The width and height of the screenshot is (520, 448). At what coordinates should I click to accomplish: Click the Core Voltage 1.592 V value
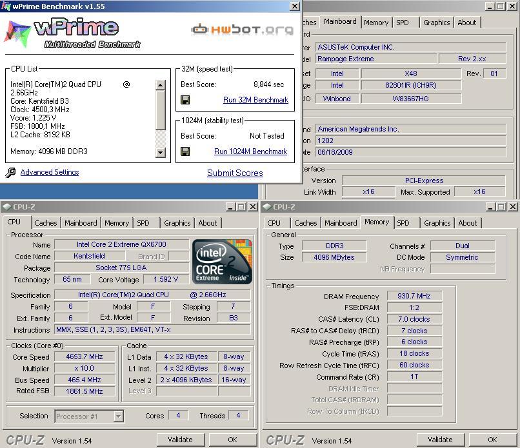[166, 279]
